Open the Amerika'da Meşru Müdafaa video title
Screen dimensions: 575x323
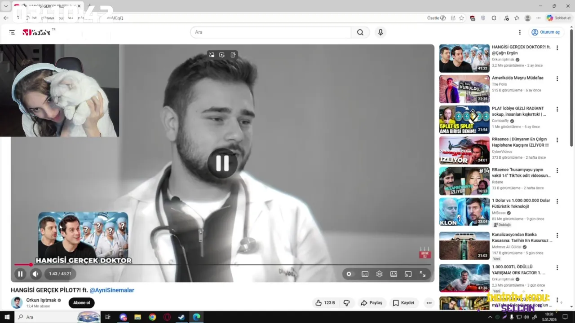point(517,78)
